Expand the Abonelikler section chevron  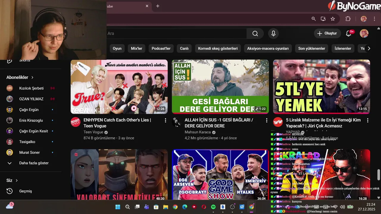[32, 77]
